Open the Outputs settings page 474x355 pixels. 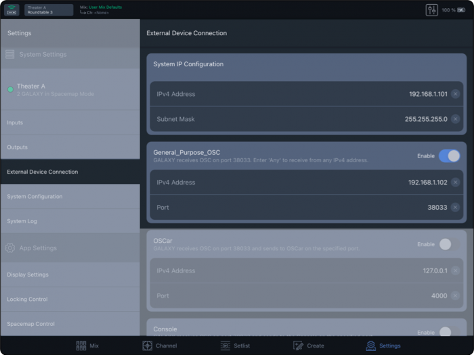tap(70, 147)
